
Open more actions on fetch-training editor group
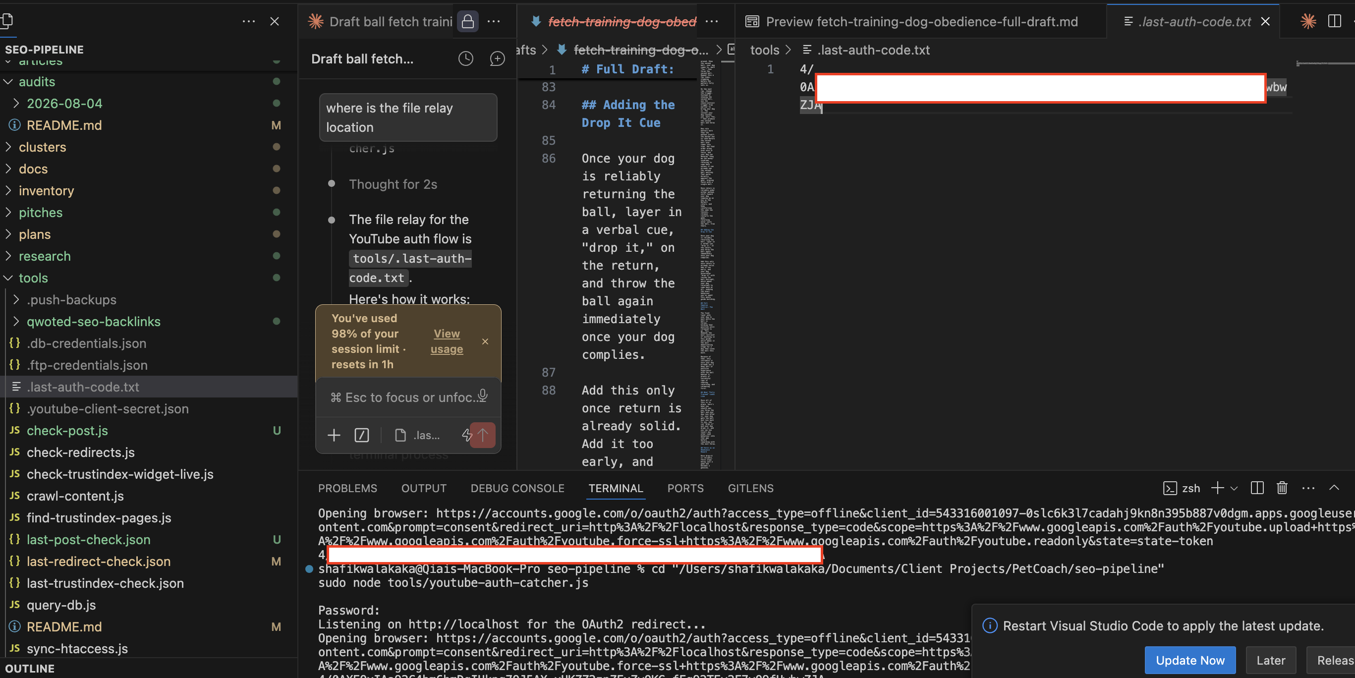712,22
